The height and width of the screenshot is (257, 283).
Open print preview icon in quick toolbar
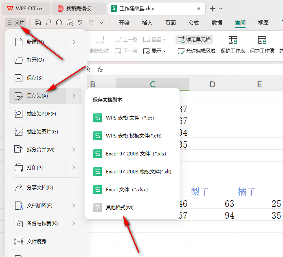click(70, 23)
